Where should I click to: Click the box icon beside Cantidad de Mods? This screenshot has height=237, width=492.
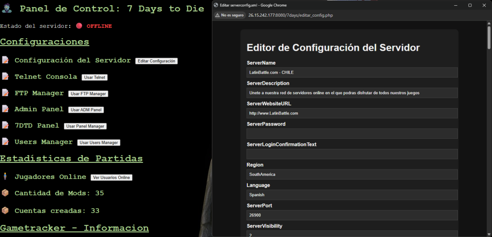[5, 193]
